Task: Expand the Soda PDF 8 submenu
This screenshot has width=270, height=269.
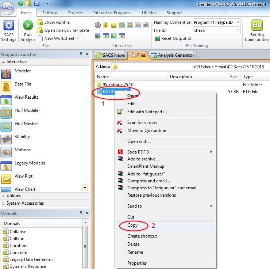Action: click(165, 152)
